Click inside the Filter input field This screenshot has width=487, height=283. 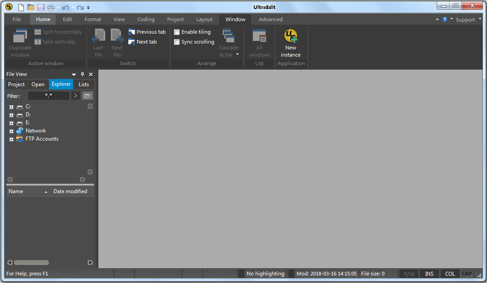point(49,96)
